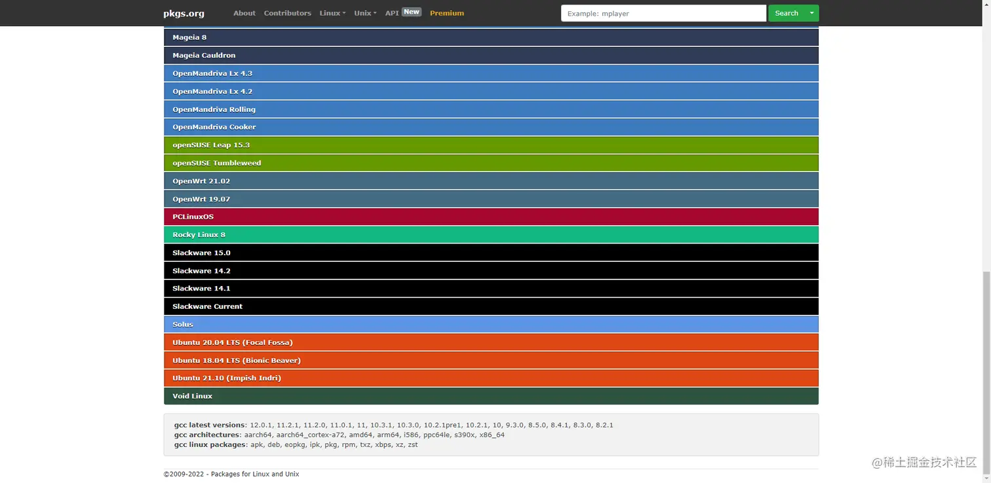Screen dimensions: 991x483
Task: Open the About page
Action: point(244,13)
